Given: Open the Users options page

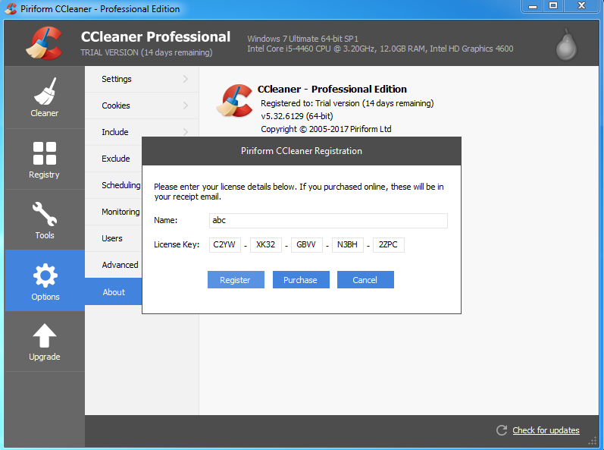Looking at the screenshot, I should [114, 238].
